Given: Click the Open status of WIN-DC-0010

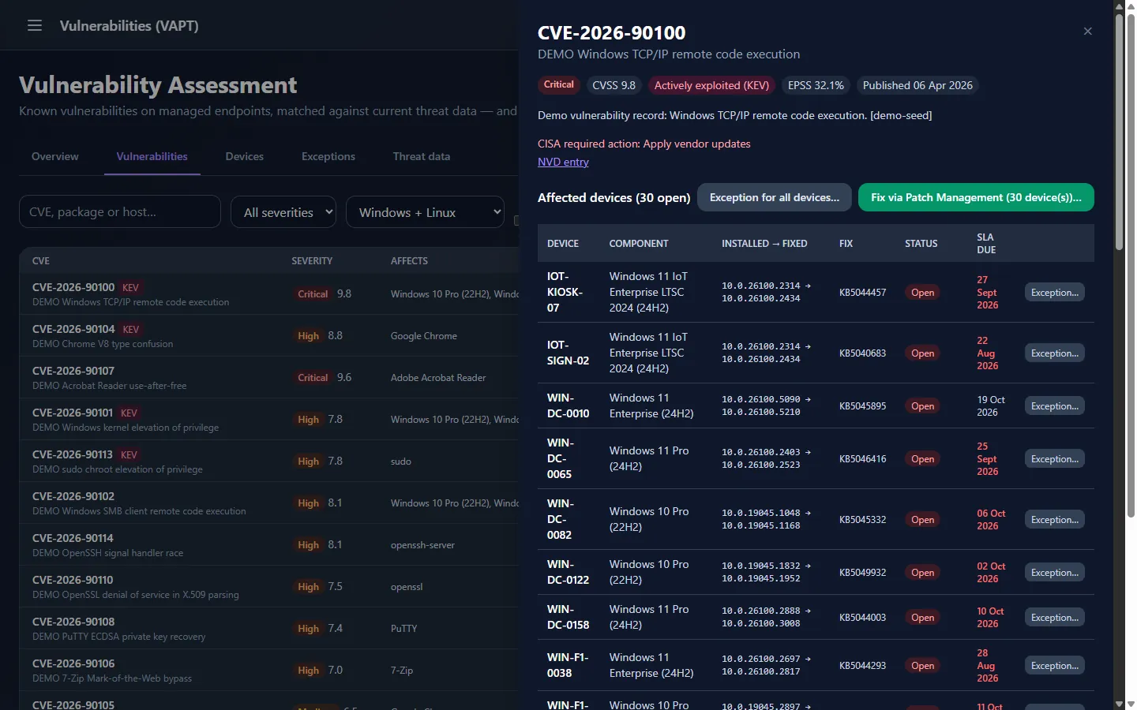Looking at the screenshot, I should click(922, 405).
